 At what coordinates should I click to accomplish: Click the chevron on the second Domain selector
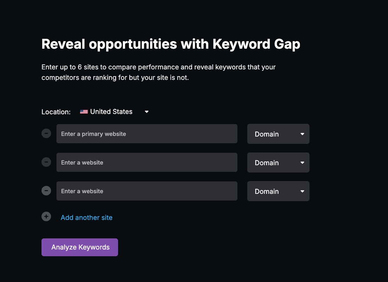coord(302,163)
